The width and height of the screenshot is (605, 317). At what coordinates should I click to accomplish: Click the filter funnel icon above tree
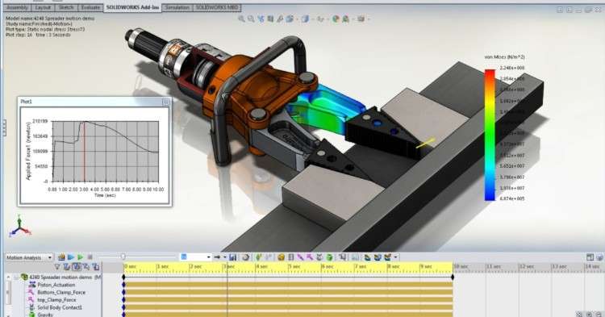tap(57, 266)
